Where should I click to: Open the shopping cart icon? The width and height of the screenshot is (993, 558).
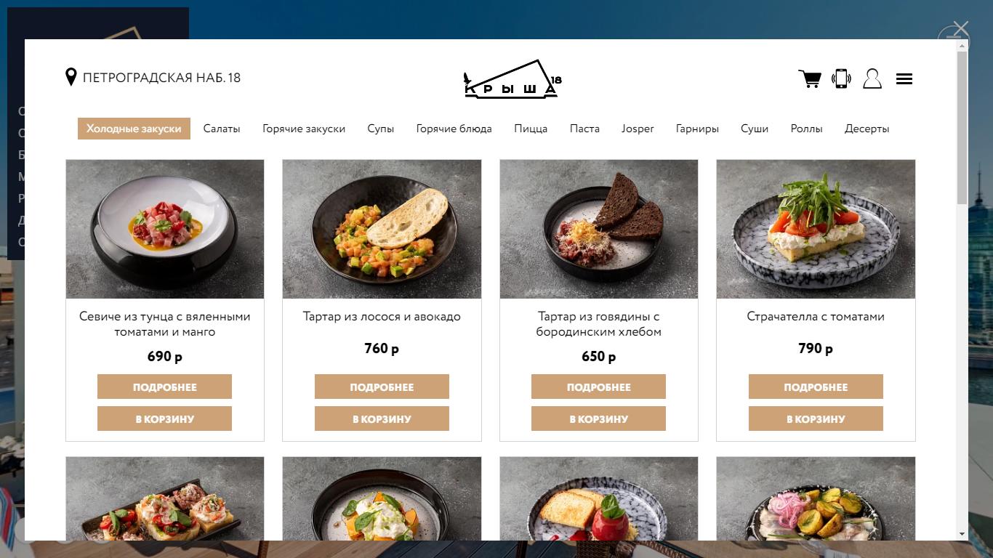(x=810, y=78)
